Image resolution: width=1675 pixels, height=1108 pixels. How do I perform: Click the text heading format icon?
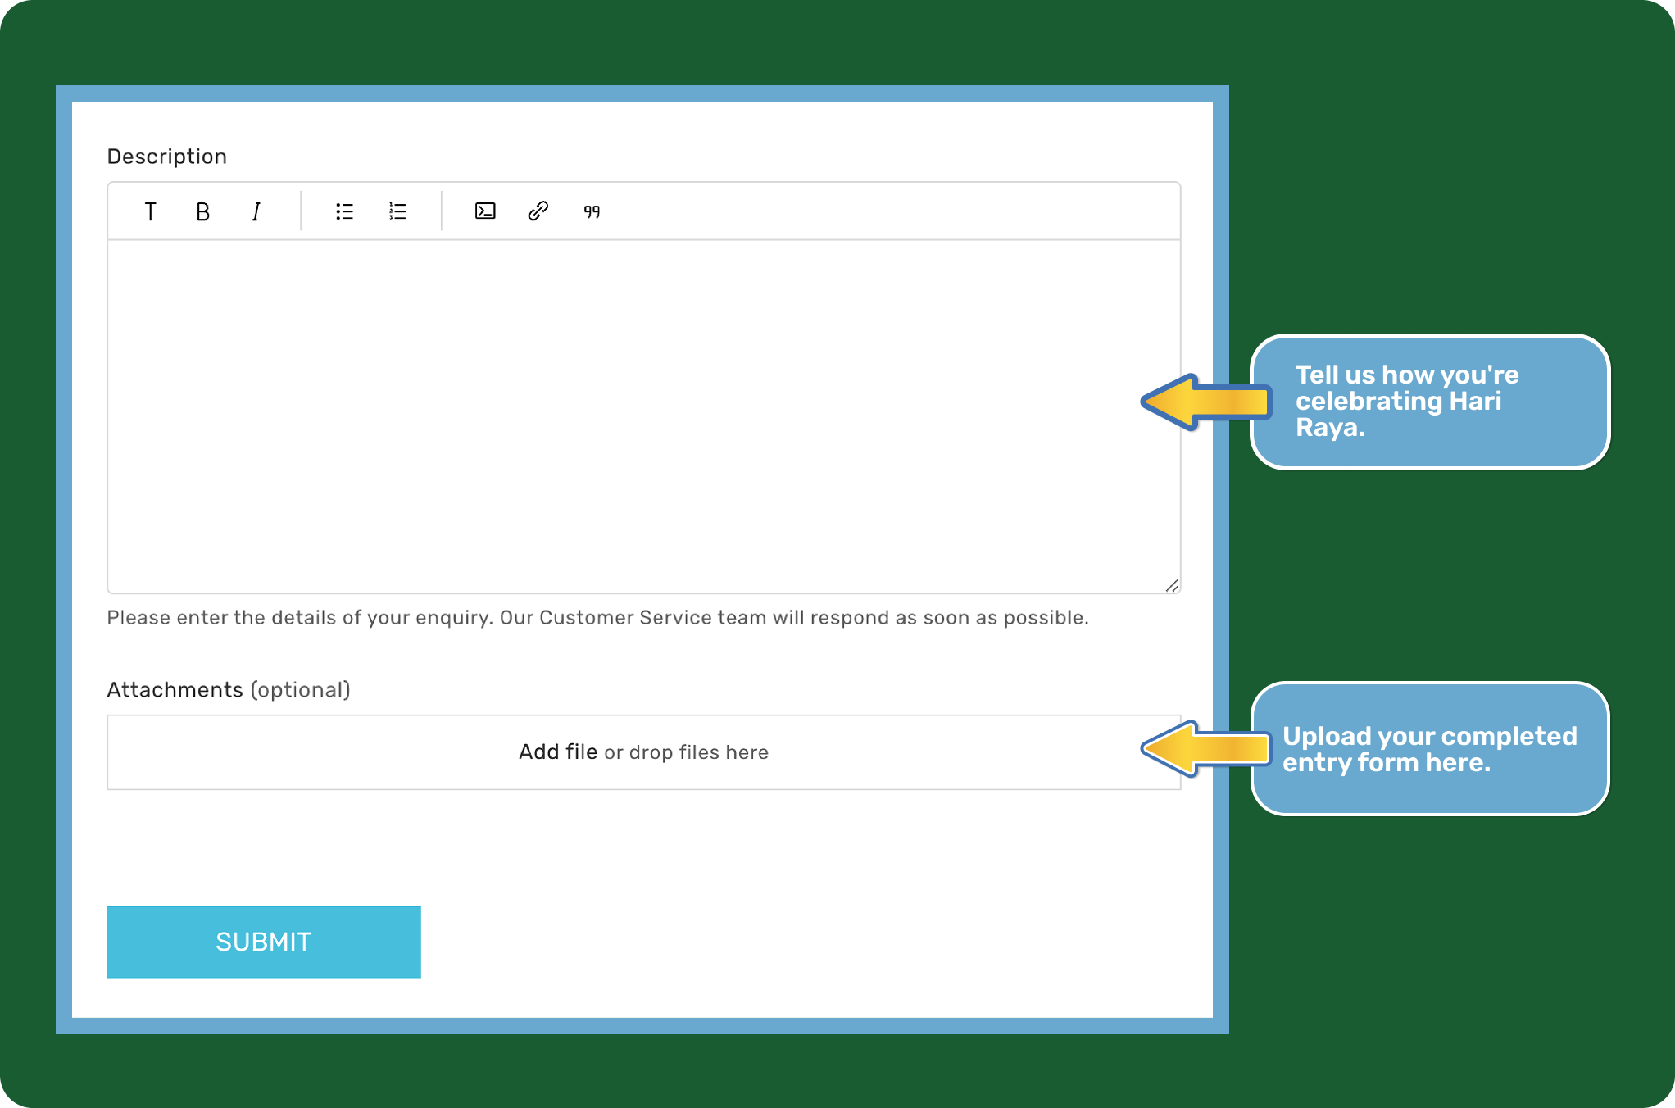tap(151, 211)
